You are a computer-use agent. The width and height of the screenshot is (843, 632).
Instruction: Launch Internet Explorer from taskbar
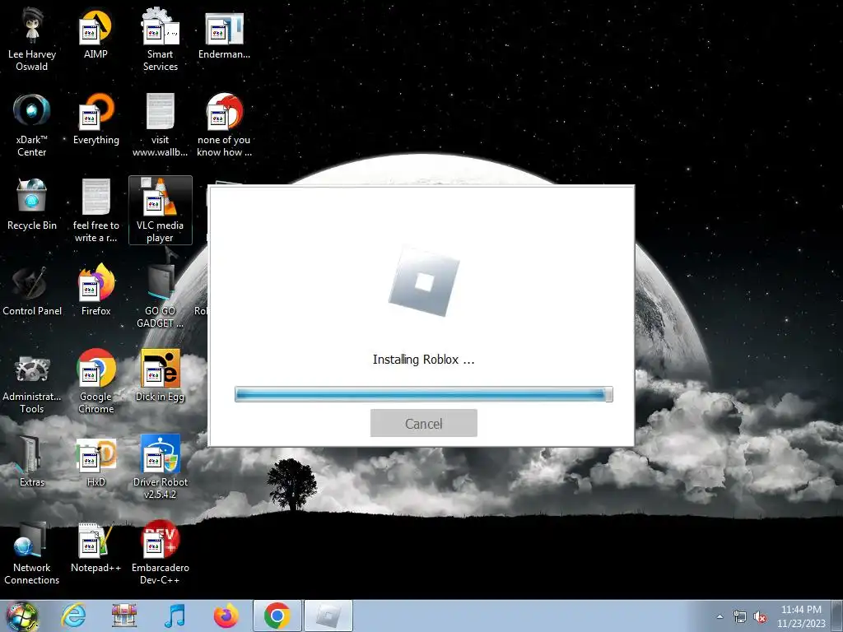(x=73, y=616)
